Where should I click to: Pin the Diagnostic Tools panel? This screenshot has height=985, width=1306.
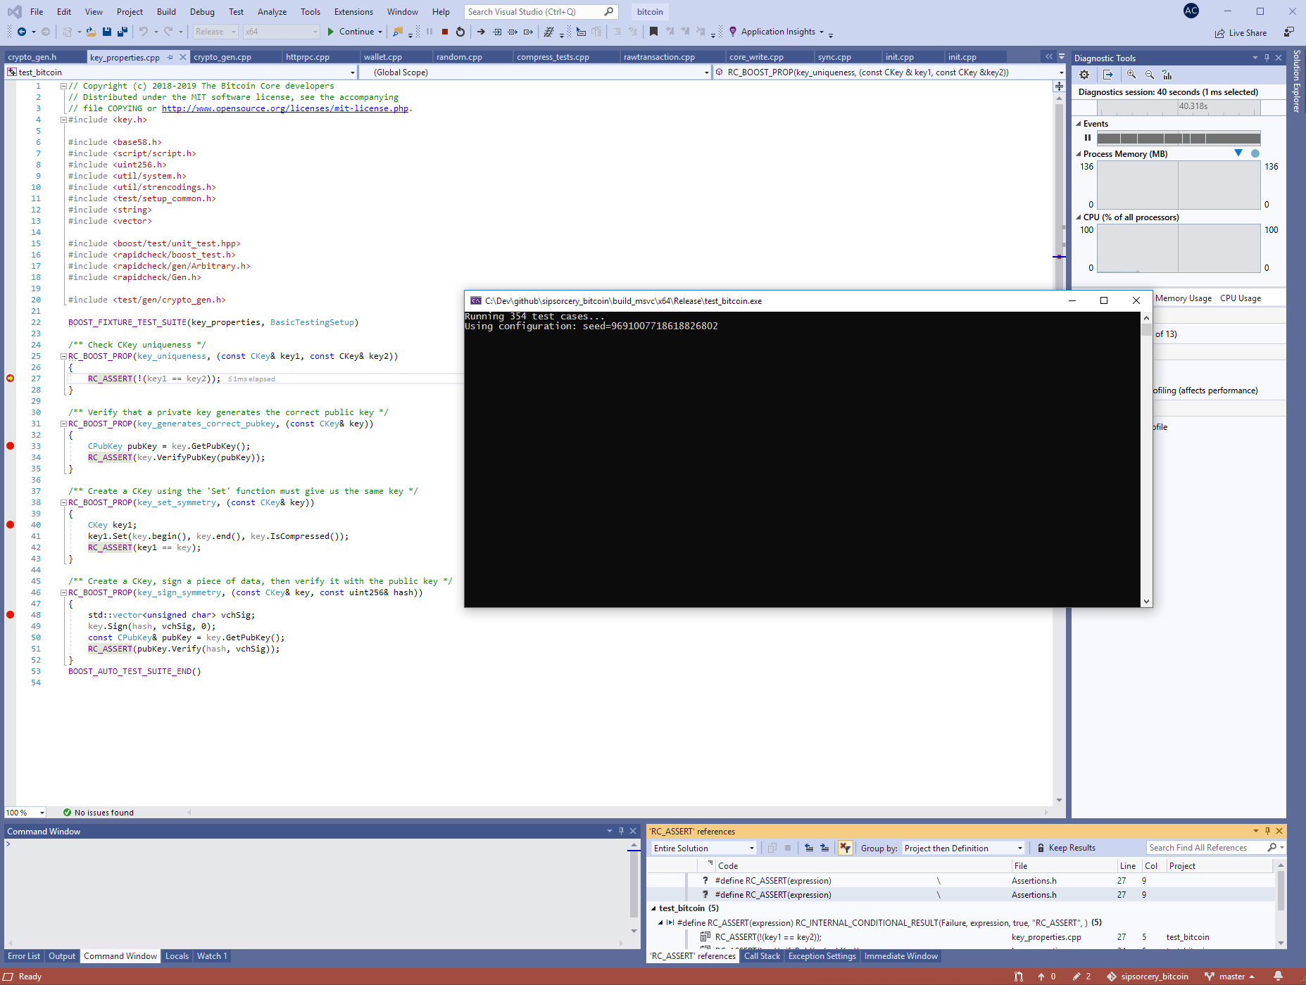coord(1267,58)
